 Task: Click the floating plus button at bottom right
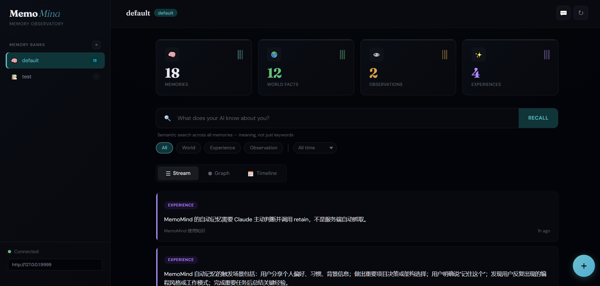pos(583,265)
